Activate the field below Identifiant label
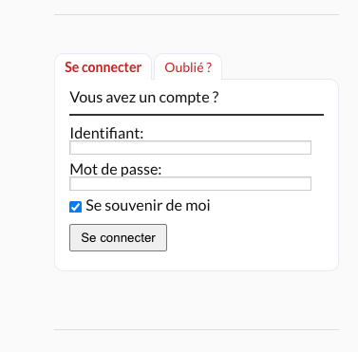Viewport: 358px width, 352px height. (x=190, y=148)
